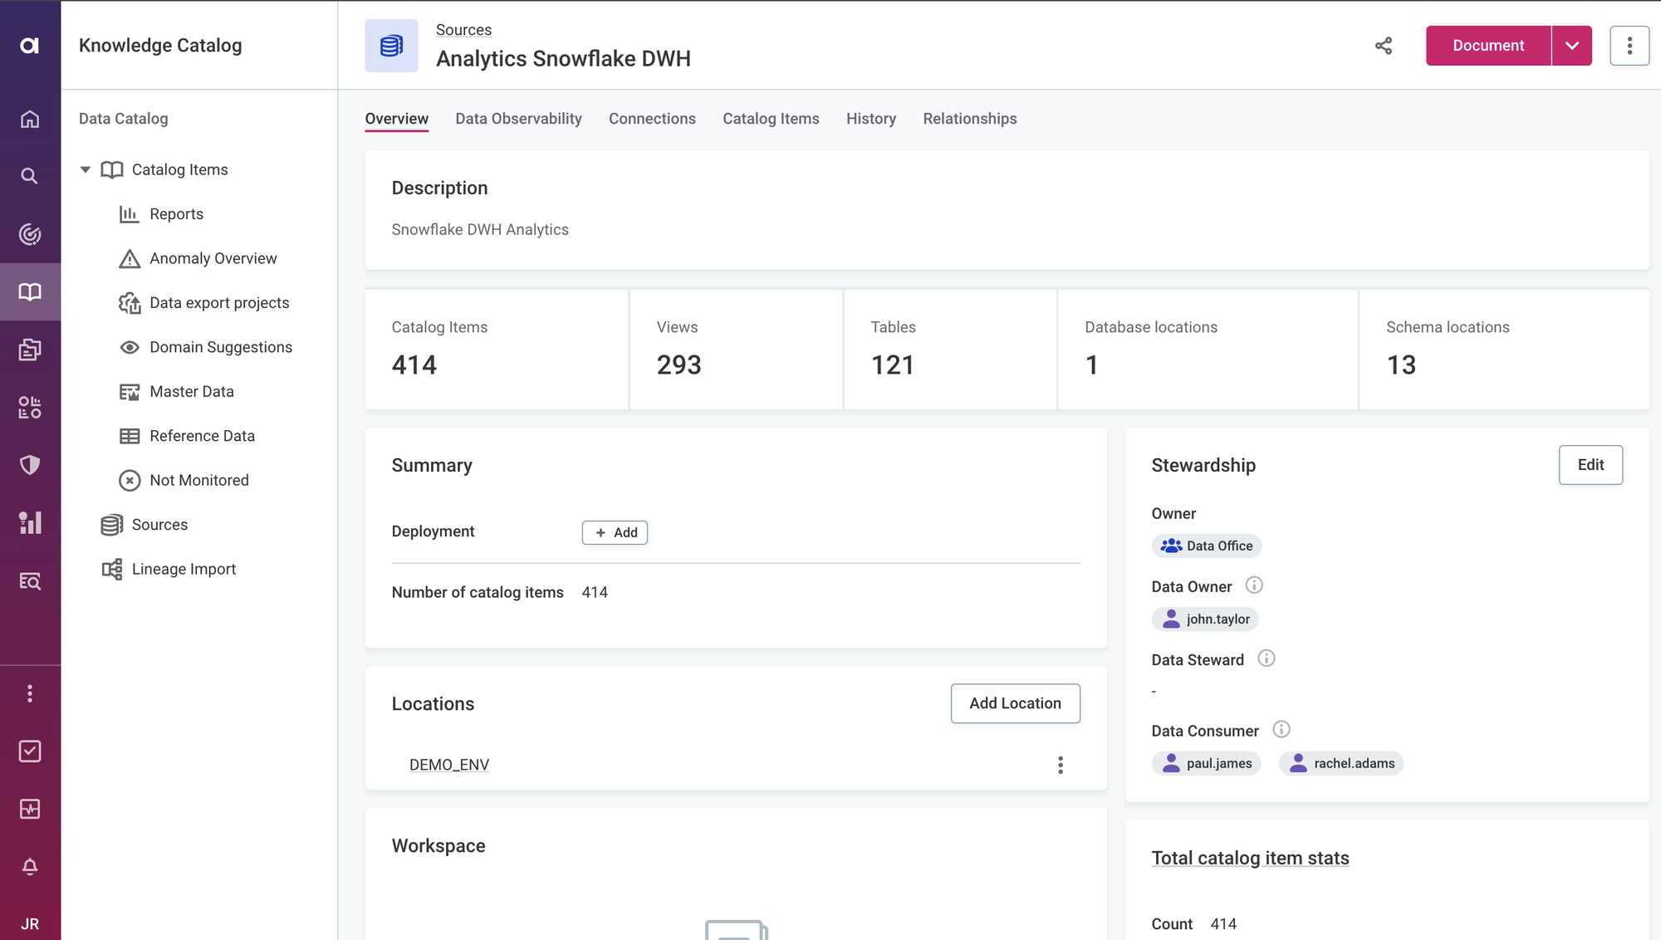Switch to the Relationships tab
The height and width of the screenshot is (940, 1661).
pyautogui.click(x=969, y=119)
